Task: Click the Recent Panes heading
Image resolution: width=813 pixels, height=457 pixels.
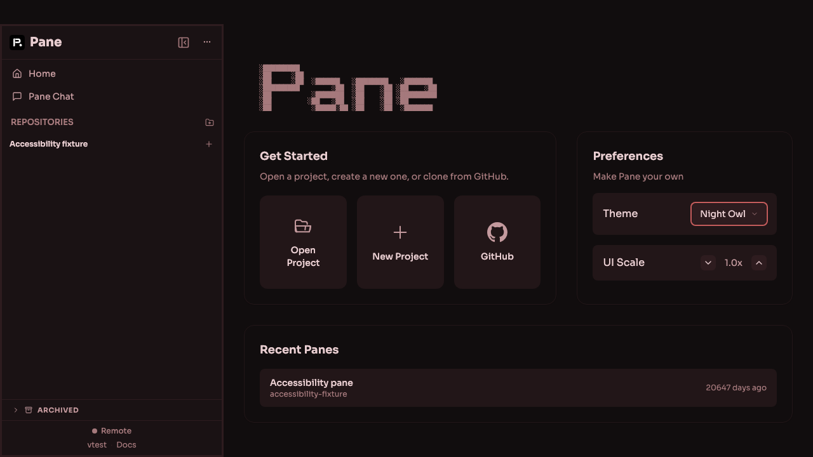Action: (x=299, y=350)
